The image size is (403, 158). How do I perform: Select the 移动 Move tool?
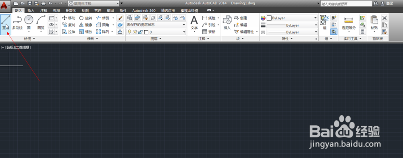coord(69,18)
